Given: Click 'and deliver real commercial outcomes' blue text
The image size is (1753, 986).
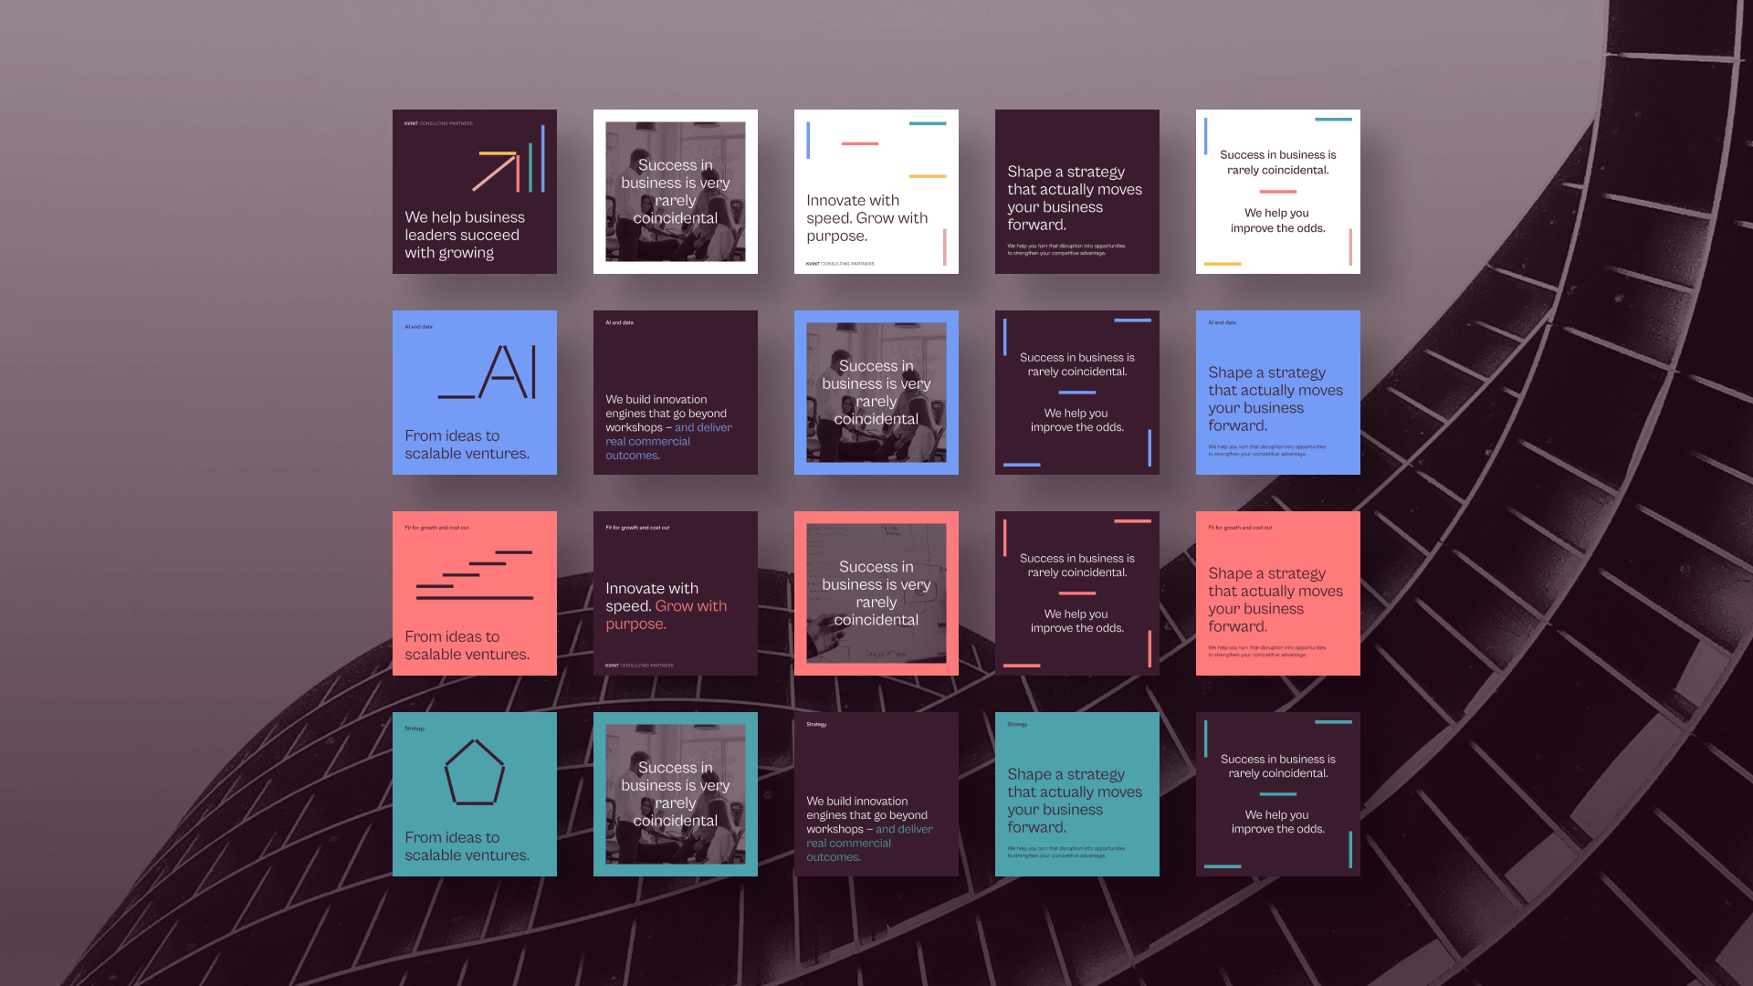Looking at the screenshot, I should point(648,442).
